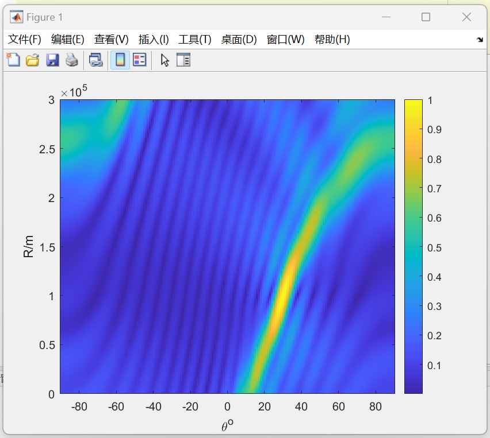
Task: Open the 工具(T) menu
Action: point(195,39)
